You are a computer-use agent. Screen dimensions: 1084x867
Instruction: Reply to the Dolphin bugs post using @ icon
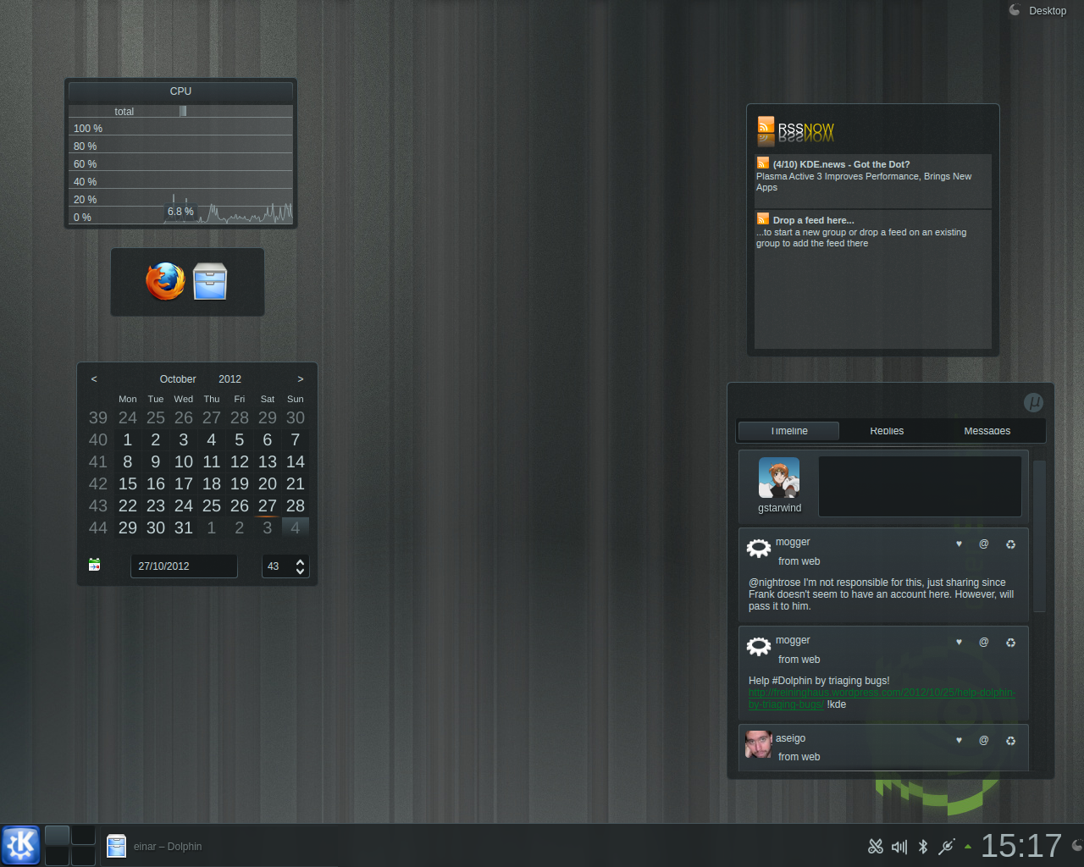(984, 643)
